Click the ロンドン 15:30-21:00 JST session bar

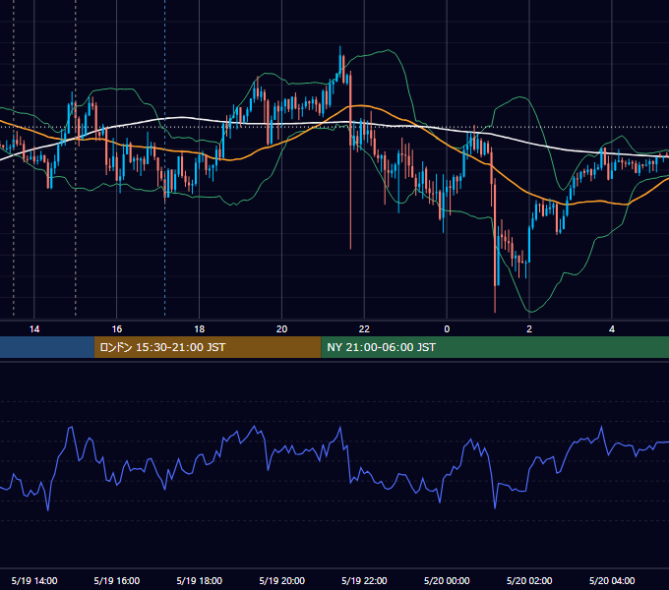[208, 347]
